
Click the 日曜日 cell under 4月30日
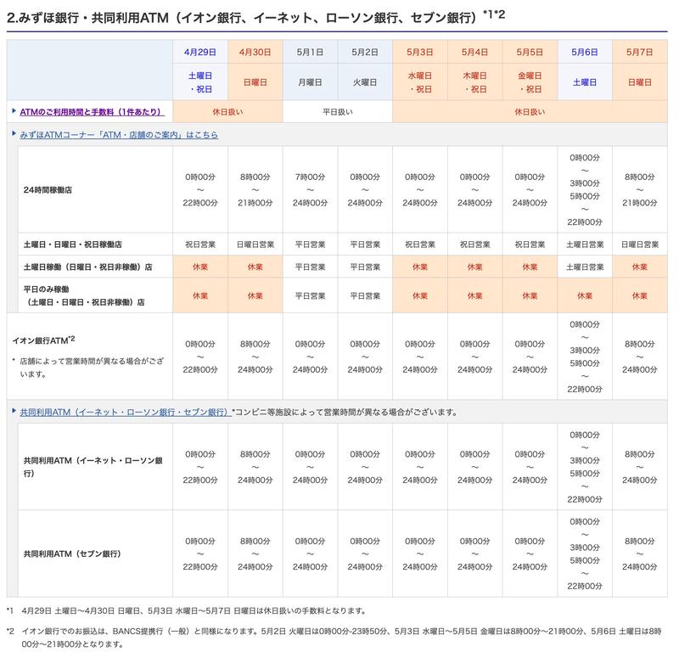click(x=255, y=82)
